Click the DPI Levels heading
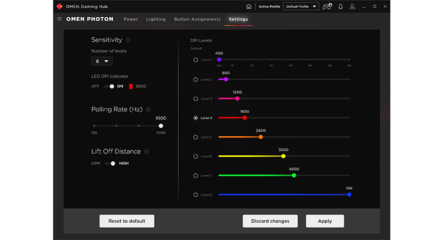Viewport: 444px width, 240px height. pos(201,41)
